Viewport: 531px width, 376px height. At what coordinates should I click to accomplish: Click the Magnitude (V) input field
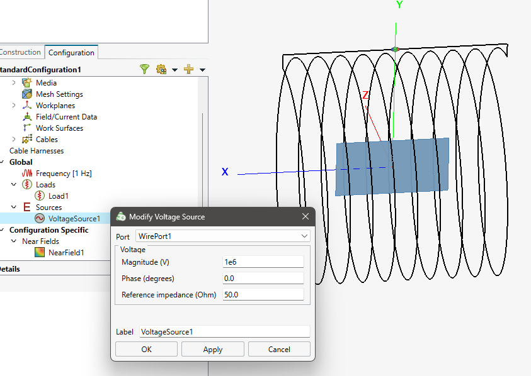(263, 262)
